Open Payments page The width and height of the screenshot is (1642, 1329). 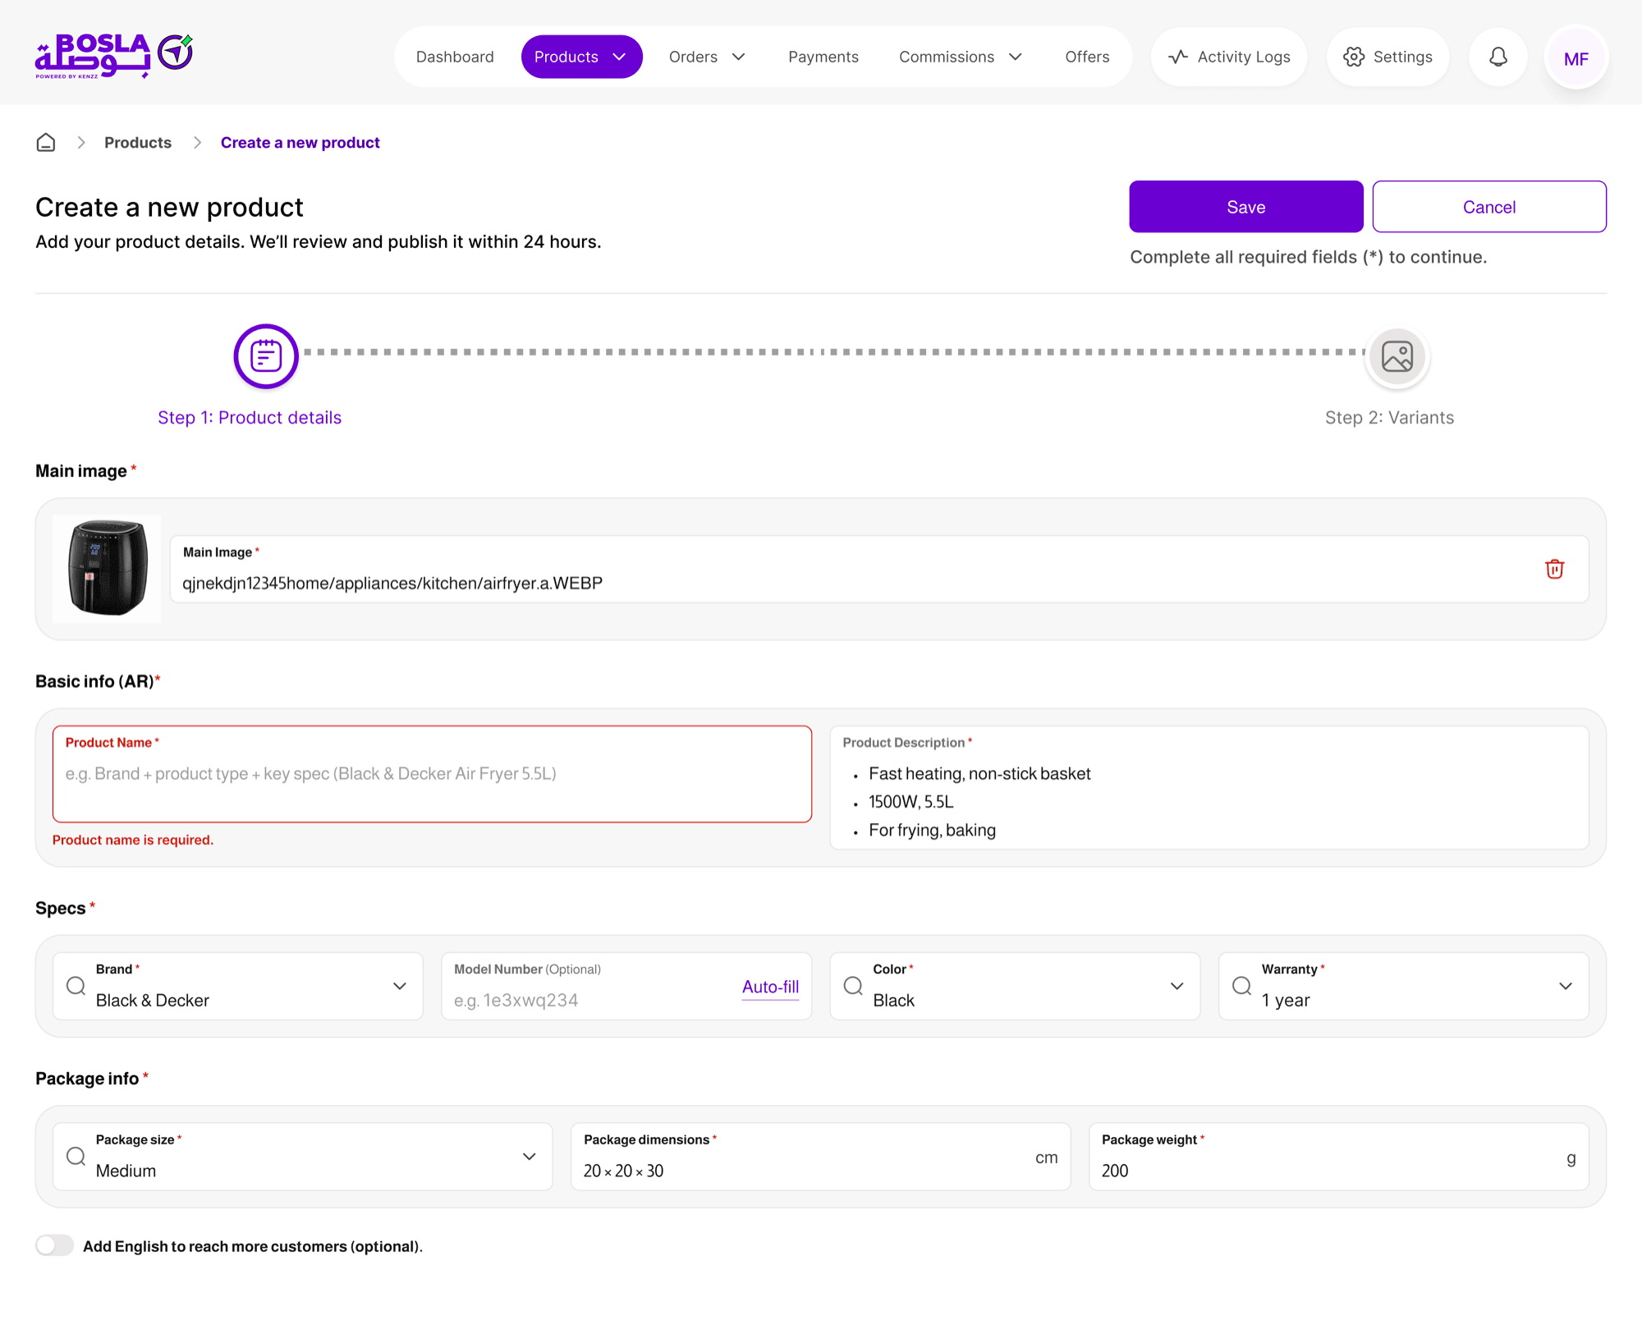(x=823, y=57)
